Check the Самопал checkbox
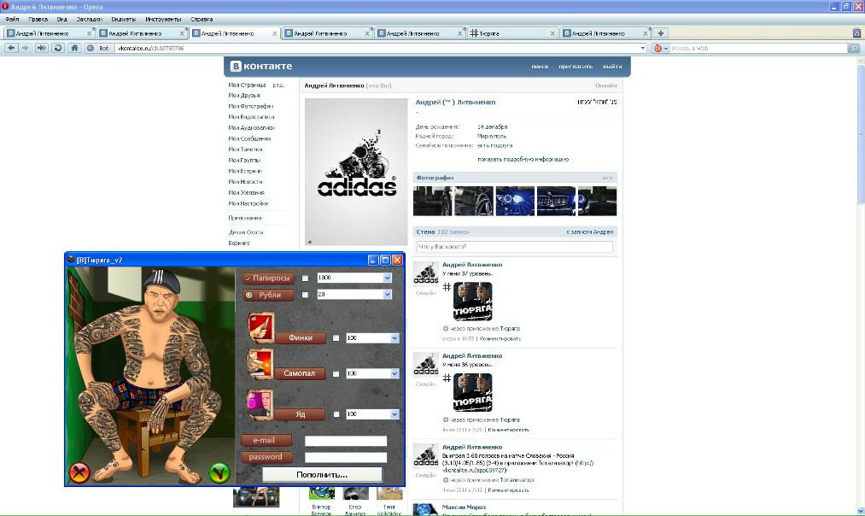 (x=336, y=374)
